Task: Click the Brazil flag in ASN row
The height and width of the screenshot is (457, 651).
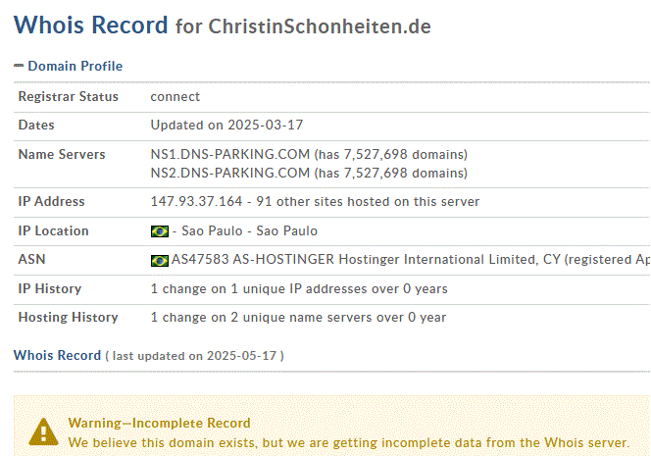Action: point(160,261)
